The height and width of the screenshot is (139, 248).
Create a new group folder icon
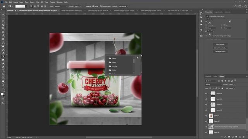coord(236,137)
